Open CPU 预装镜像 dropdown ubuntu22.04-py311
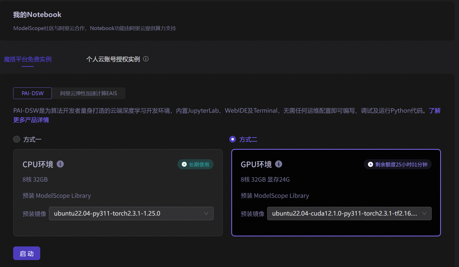The image size is (459, 267). pos(131,213)
